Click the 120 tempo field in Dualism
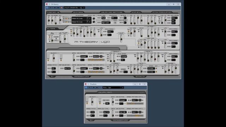The width and height of the screenshot is (226, 127). tap(107, 103)
